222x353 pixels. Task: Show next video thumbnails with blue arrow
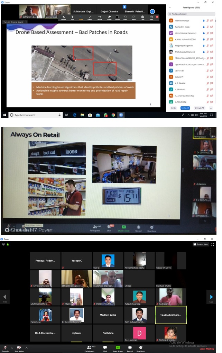[x=152, y=11]
